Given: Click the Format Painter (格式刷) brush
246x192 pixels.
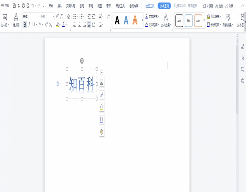Looking at the screenshot, I should pyautogui.click(x=16, y=20).
